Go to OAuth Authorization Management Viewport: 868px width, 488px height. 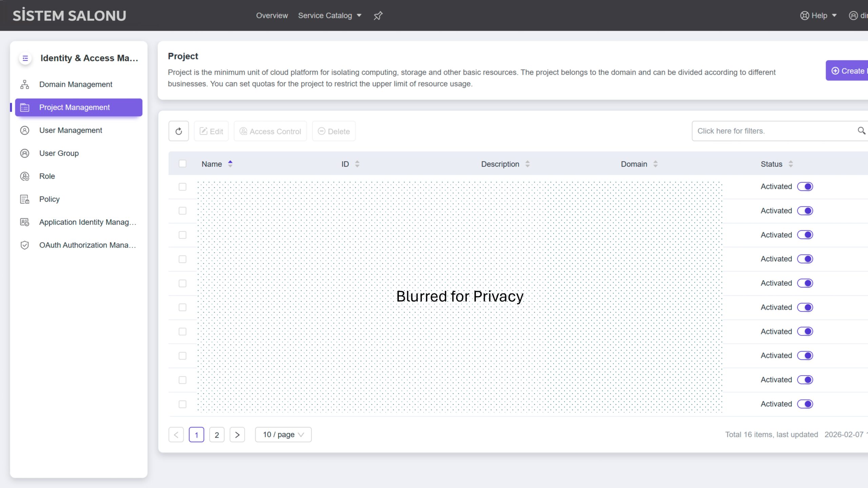(x=87, y=245)
